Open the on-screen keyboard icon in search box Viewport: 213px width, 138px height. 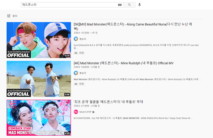pos(120,5)
